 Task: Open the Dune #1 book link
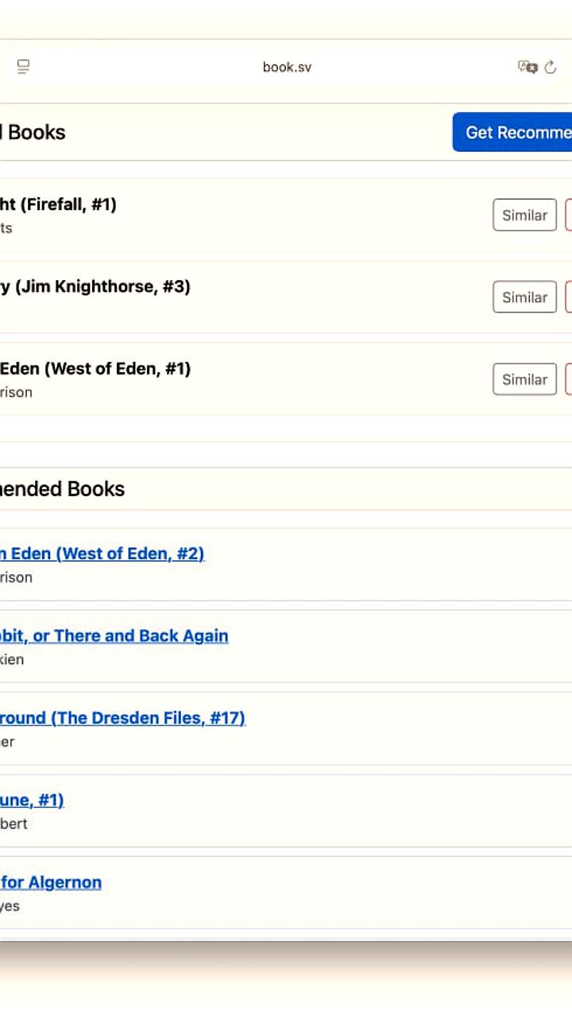32,800
